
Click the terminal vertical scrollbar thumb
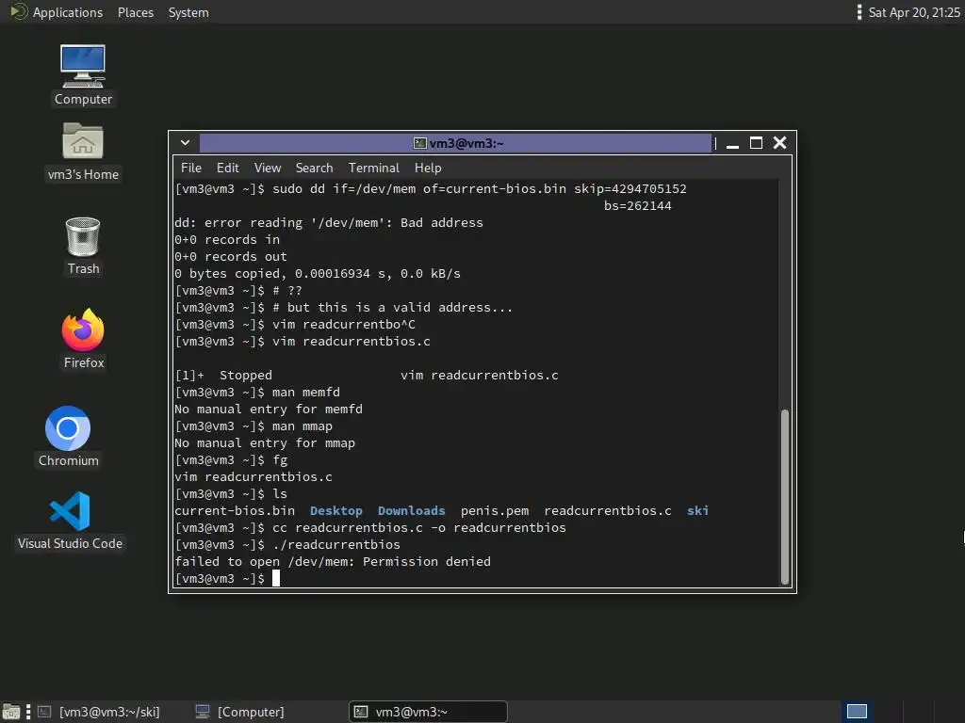pyautogui.click(x=785, y=496)
